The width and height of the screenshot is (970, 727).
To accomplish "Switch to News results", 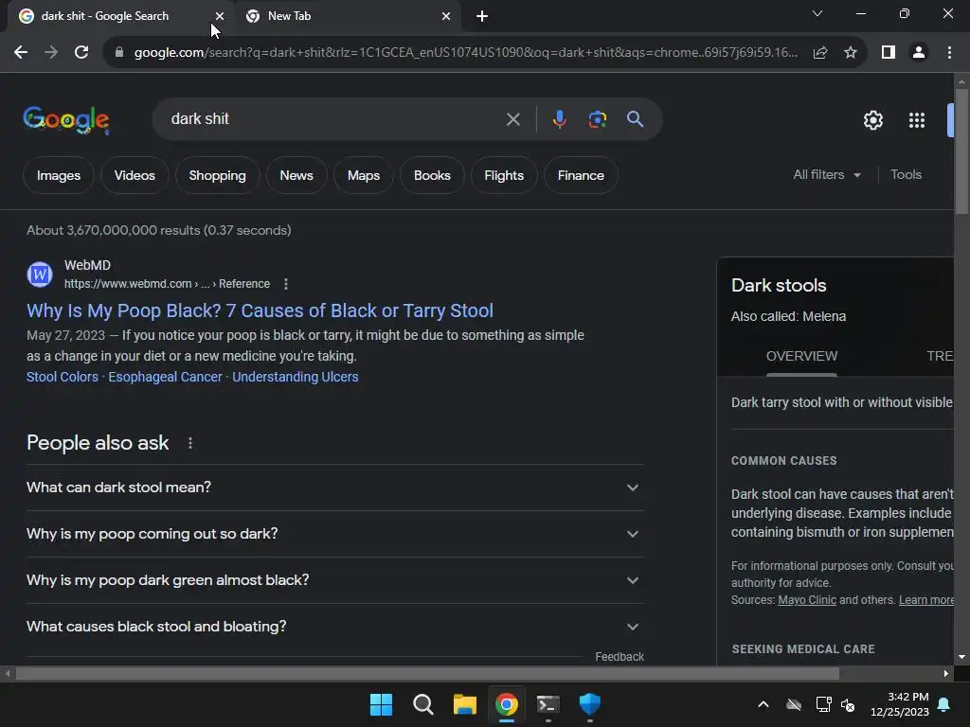I will [x=296, y=175].
